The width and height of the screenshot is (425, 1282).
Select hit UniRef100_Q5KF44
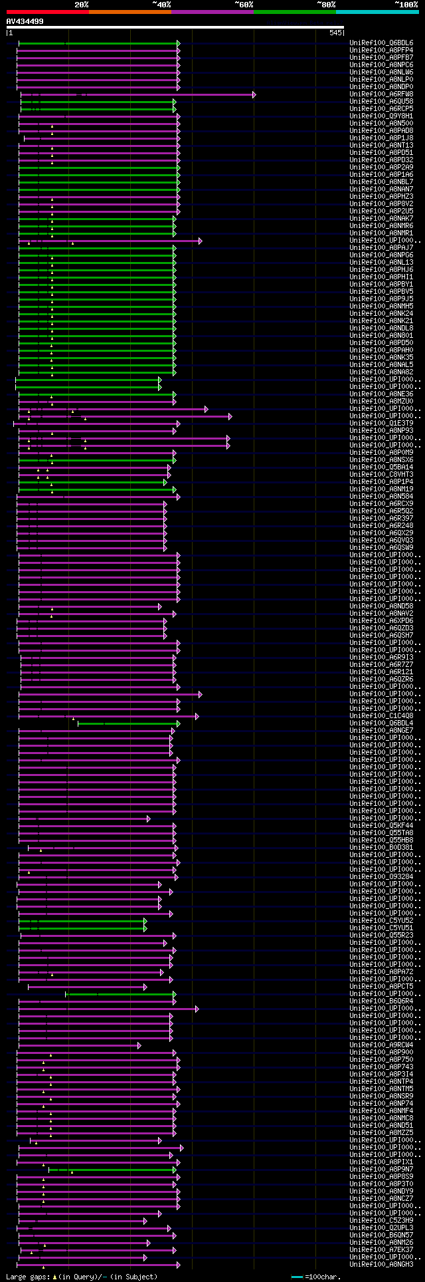pyautogui.click(x=381, y=825)
